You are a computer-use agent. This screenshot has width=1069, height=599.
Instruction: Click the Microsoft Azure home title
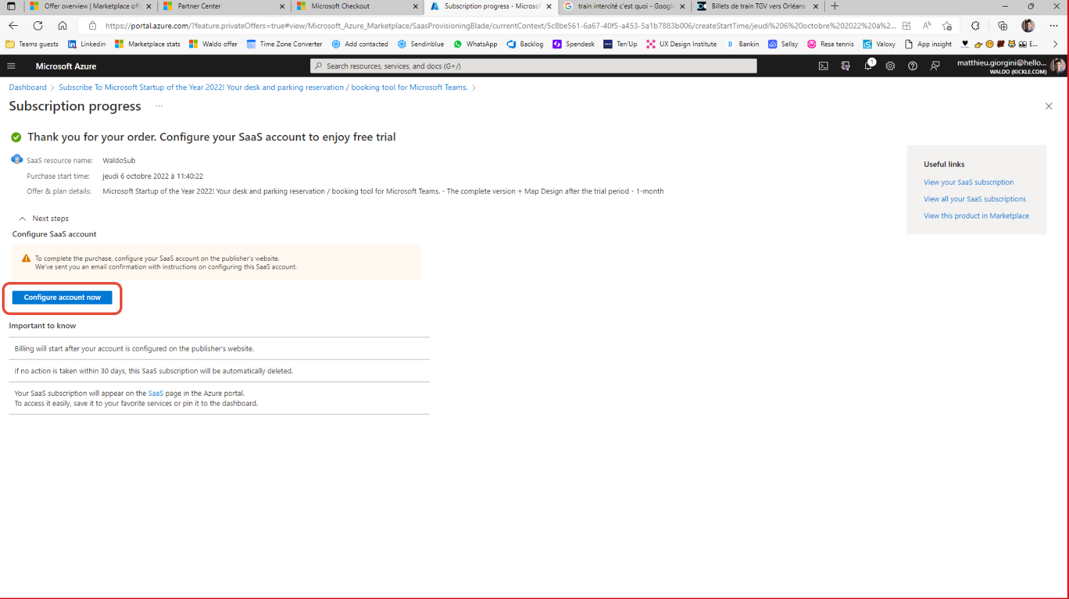tap(65, 66)
